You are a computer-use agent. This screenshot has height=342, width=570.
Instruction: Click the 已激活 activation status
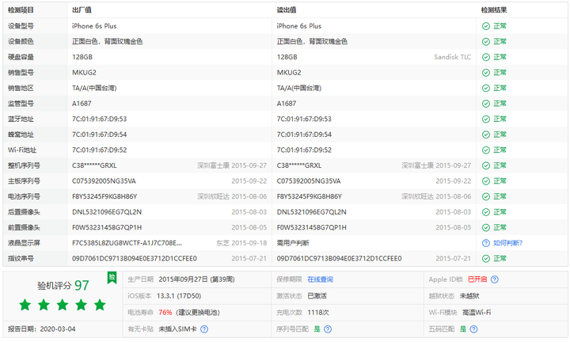(317, 296)
